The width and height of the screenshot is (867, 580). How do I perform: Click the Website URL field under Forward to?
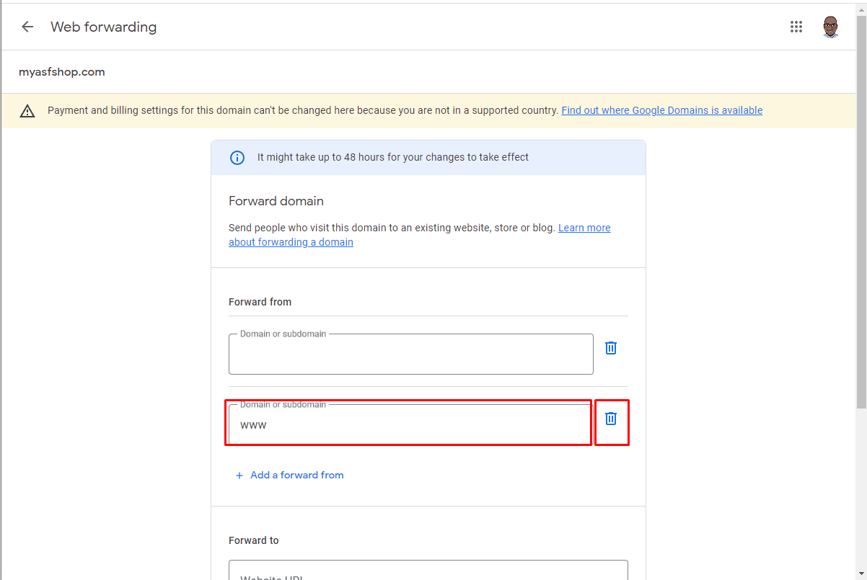(428, 571)
